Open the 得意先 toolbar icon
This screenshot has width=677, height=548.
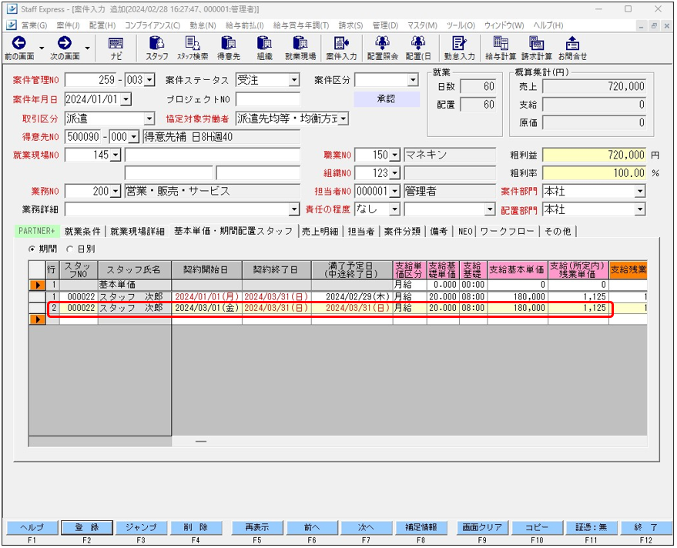[x=229, y=48]
